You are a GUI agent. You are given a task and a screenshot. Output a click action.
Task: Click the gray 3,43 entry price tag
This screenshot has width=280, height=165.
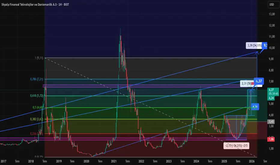271,122
